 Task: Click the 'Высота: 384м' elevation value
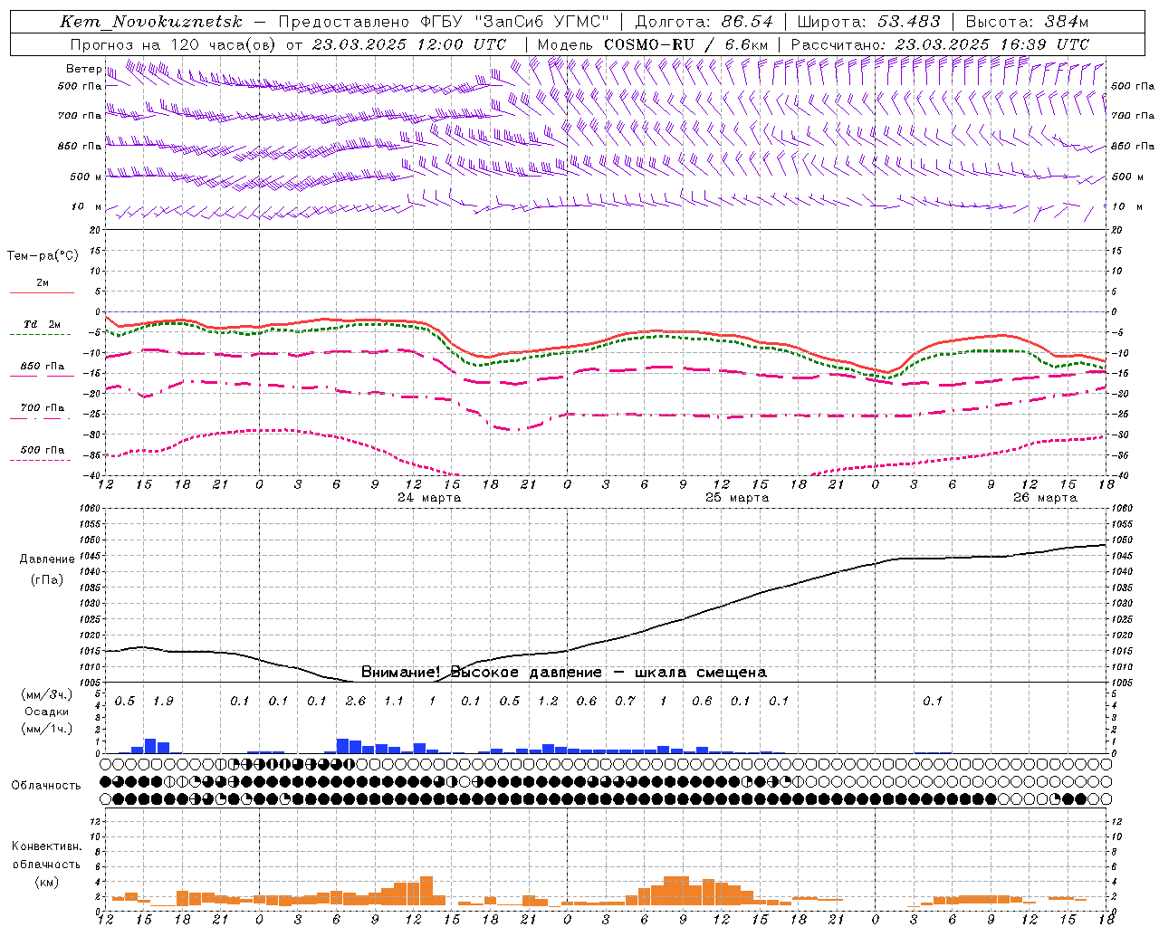(x=1027, y=22)
